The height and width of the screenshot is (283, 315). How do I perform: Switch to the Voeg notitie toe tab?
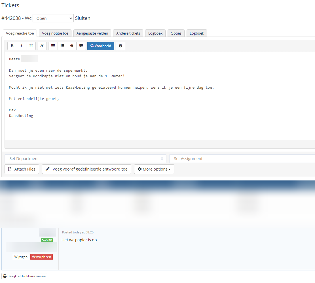55,33
